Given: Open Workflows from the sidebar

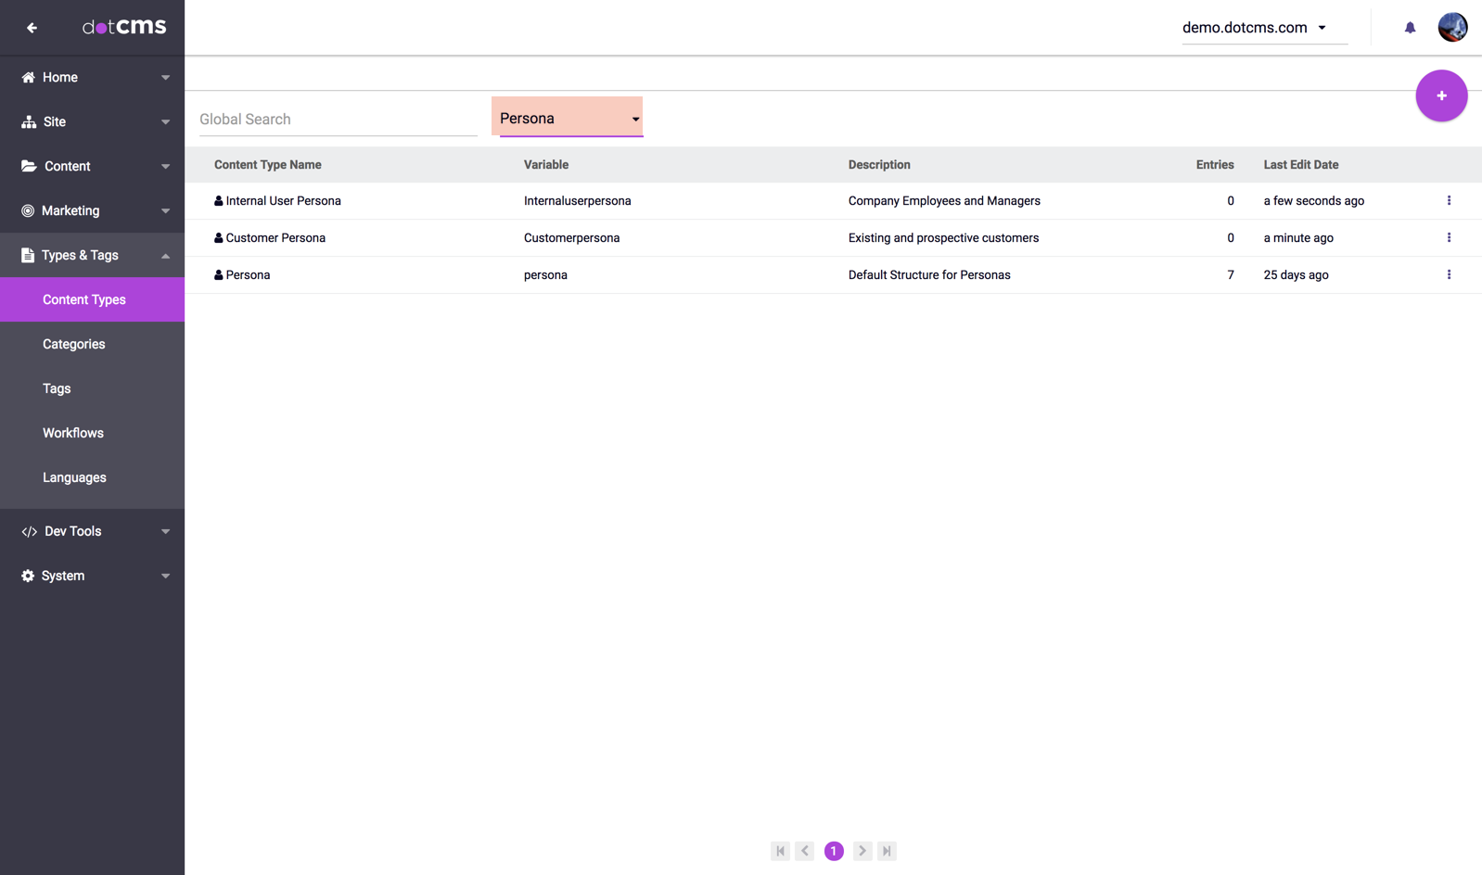Looking at the screenshot, I should (x=73, y=433).
